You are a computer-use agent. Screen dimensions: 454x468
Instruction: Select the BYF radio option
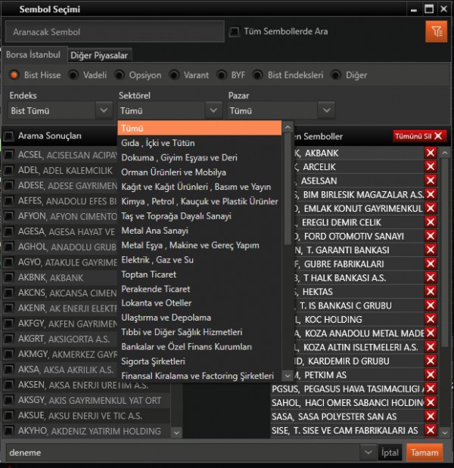click(x=222, y=75)
